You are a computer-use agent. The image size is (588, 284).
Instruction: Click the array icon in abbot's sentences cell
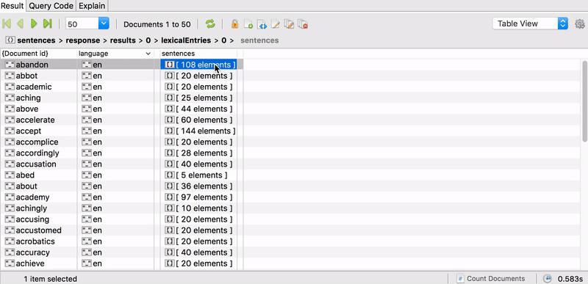point(170,76)
